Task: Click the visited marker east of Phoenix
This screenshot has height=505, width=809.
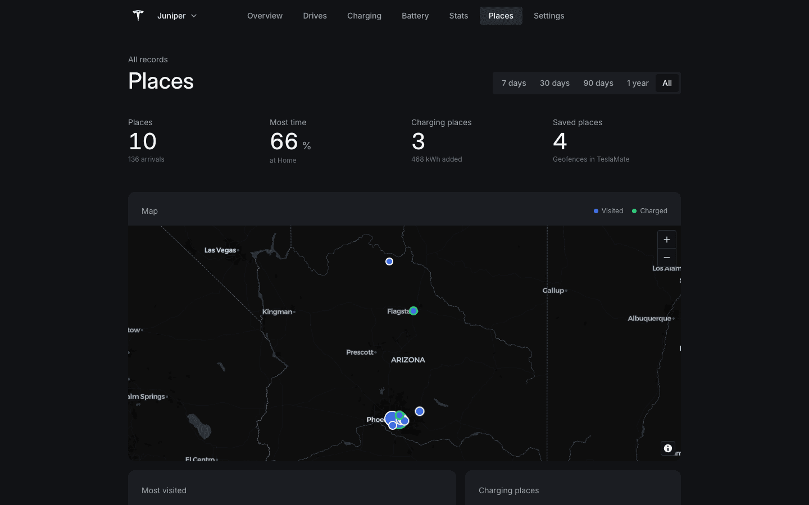Action: (420, 411)
